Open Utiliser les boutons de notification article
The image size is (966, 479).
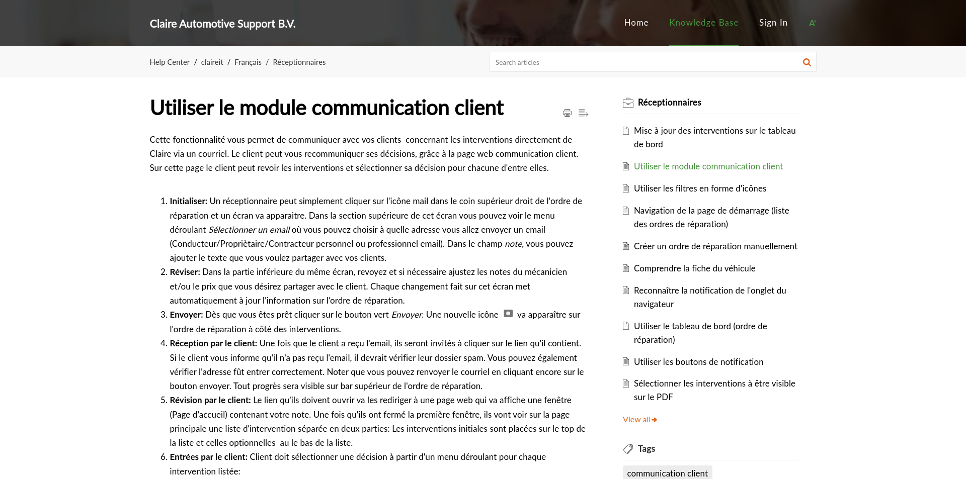(698, 362)
